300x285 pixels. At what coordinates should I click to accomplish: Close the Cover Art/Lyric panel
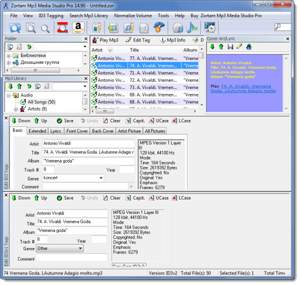[x=287, y=38]
